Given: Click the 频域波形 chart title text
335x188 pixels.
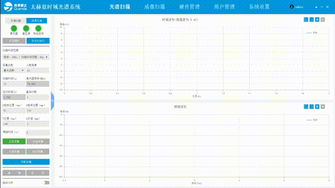Looking at the screenshot, I should click(x=180, y=107).
